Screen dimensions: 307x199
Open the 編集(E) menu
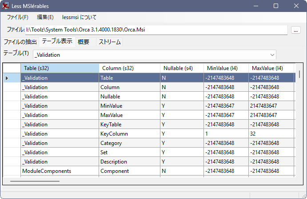coord(45,17)
